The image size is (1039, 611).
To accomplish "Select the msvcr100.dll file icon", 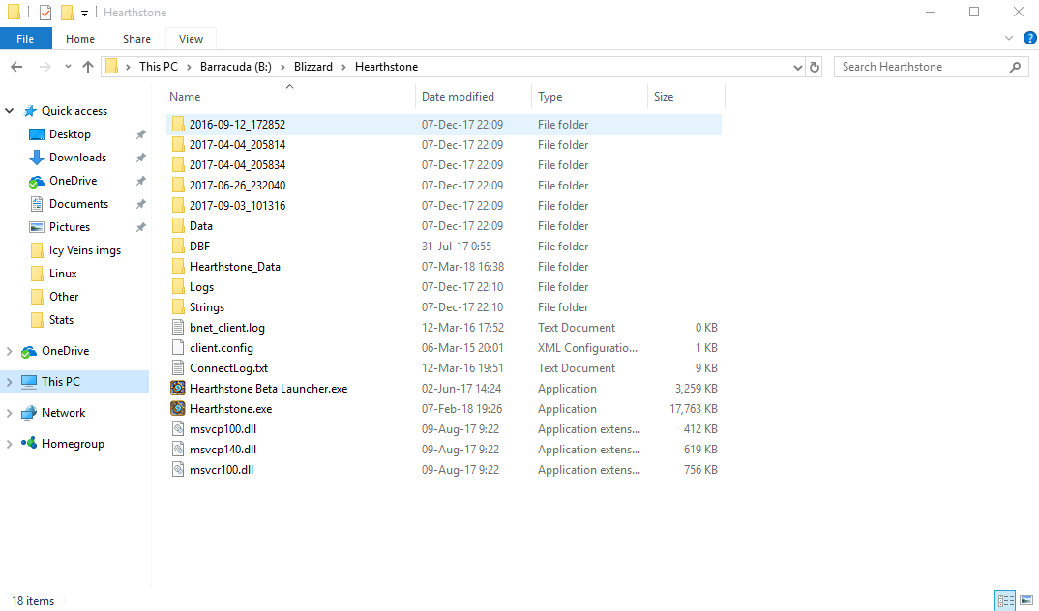I will pyautogui.click(x=178, y=469).
